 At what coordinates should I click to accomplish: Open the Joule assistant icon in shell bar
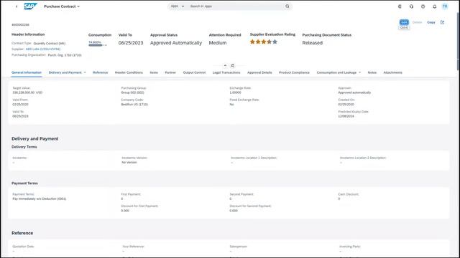[x=400, y=6]
